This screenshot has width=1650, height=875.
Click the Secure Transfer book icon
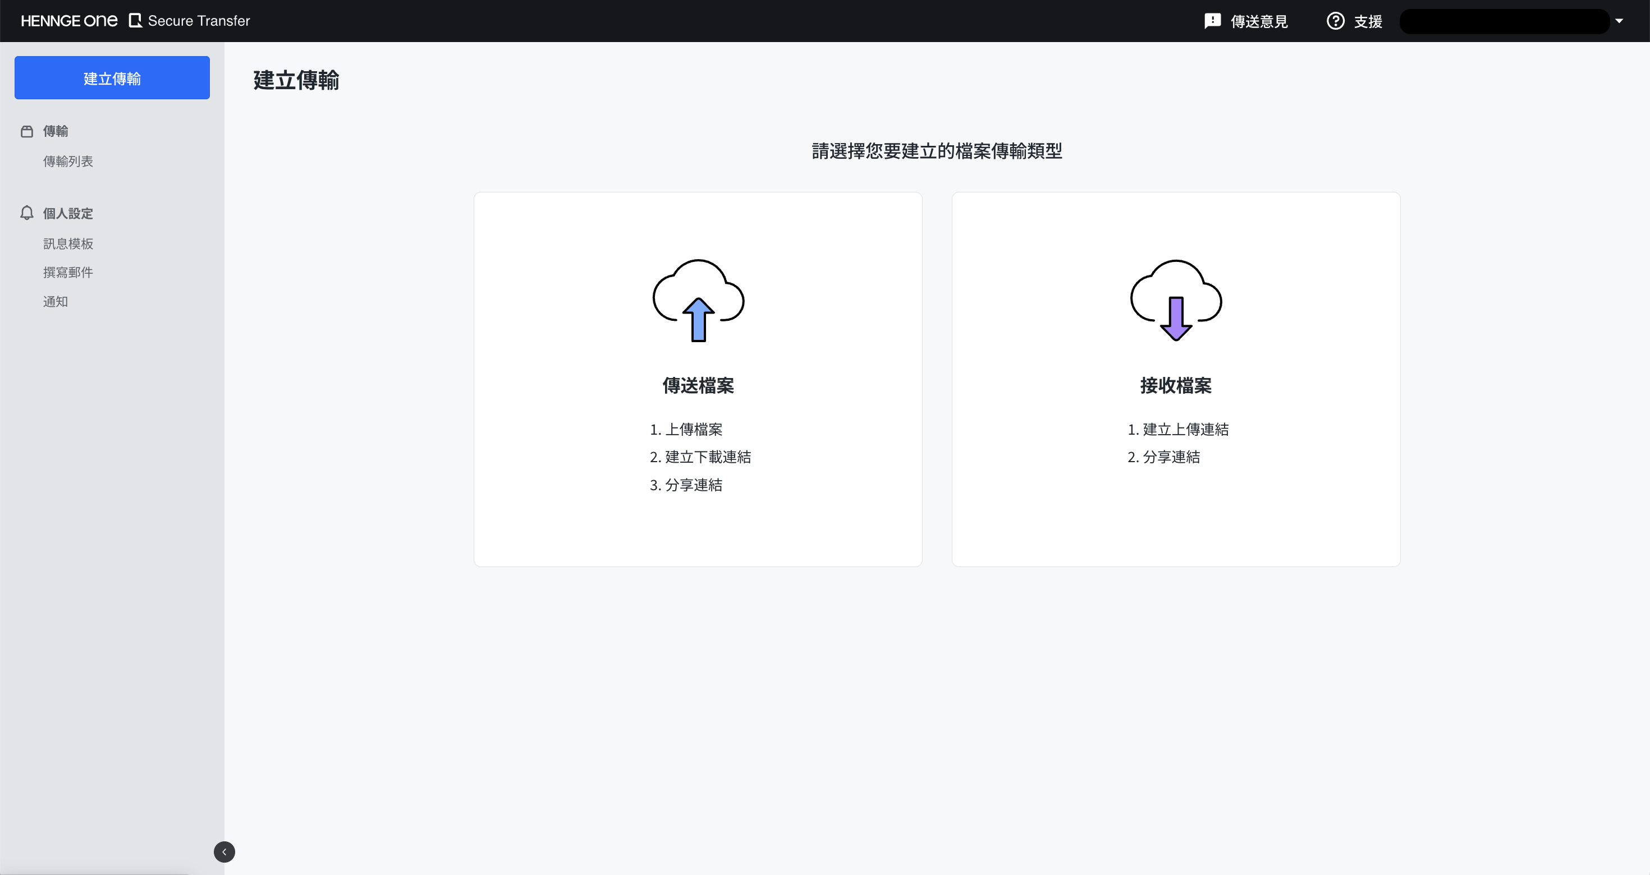coord(135,21)
